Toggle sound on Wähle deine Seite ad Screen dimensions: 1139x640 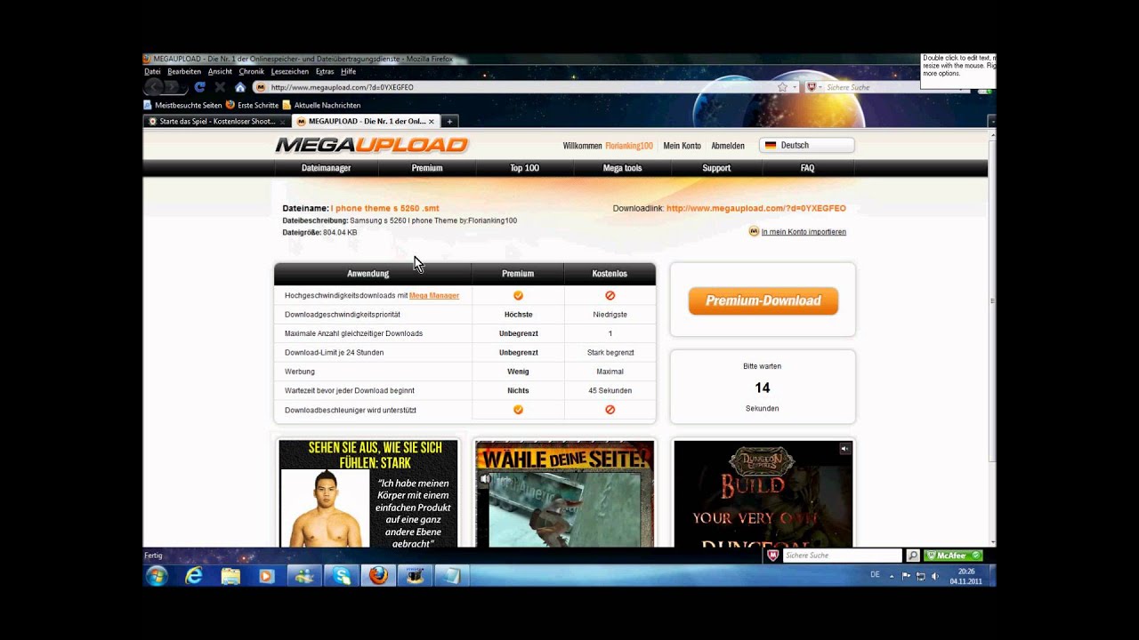485,479
